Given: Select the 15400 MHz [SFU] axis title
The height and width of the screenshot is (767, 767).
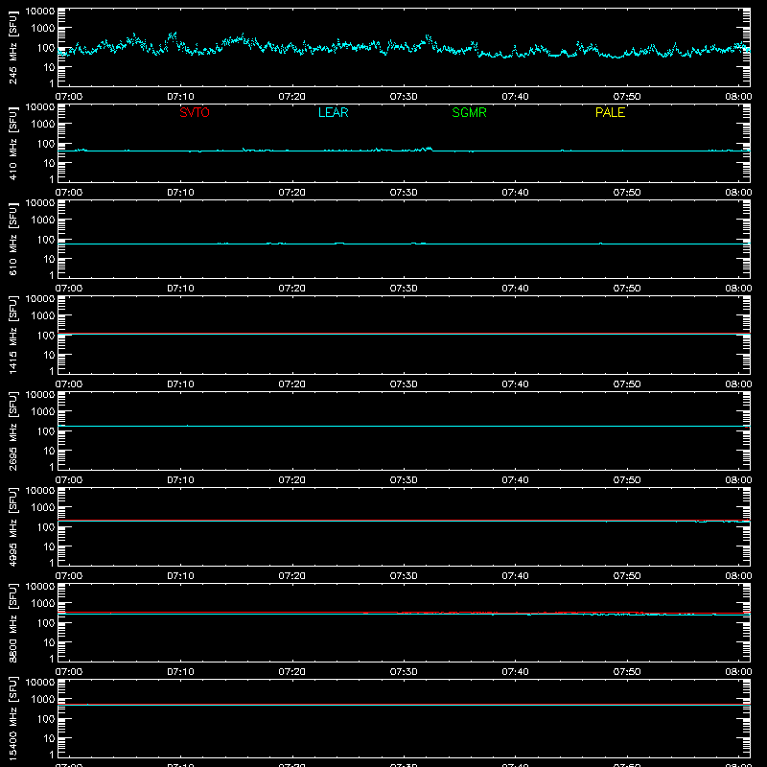Looking at the screenshot, I should tap(12, 718).
